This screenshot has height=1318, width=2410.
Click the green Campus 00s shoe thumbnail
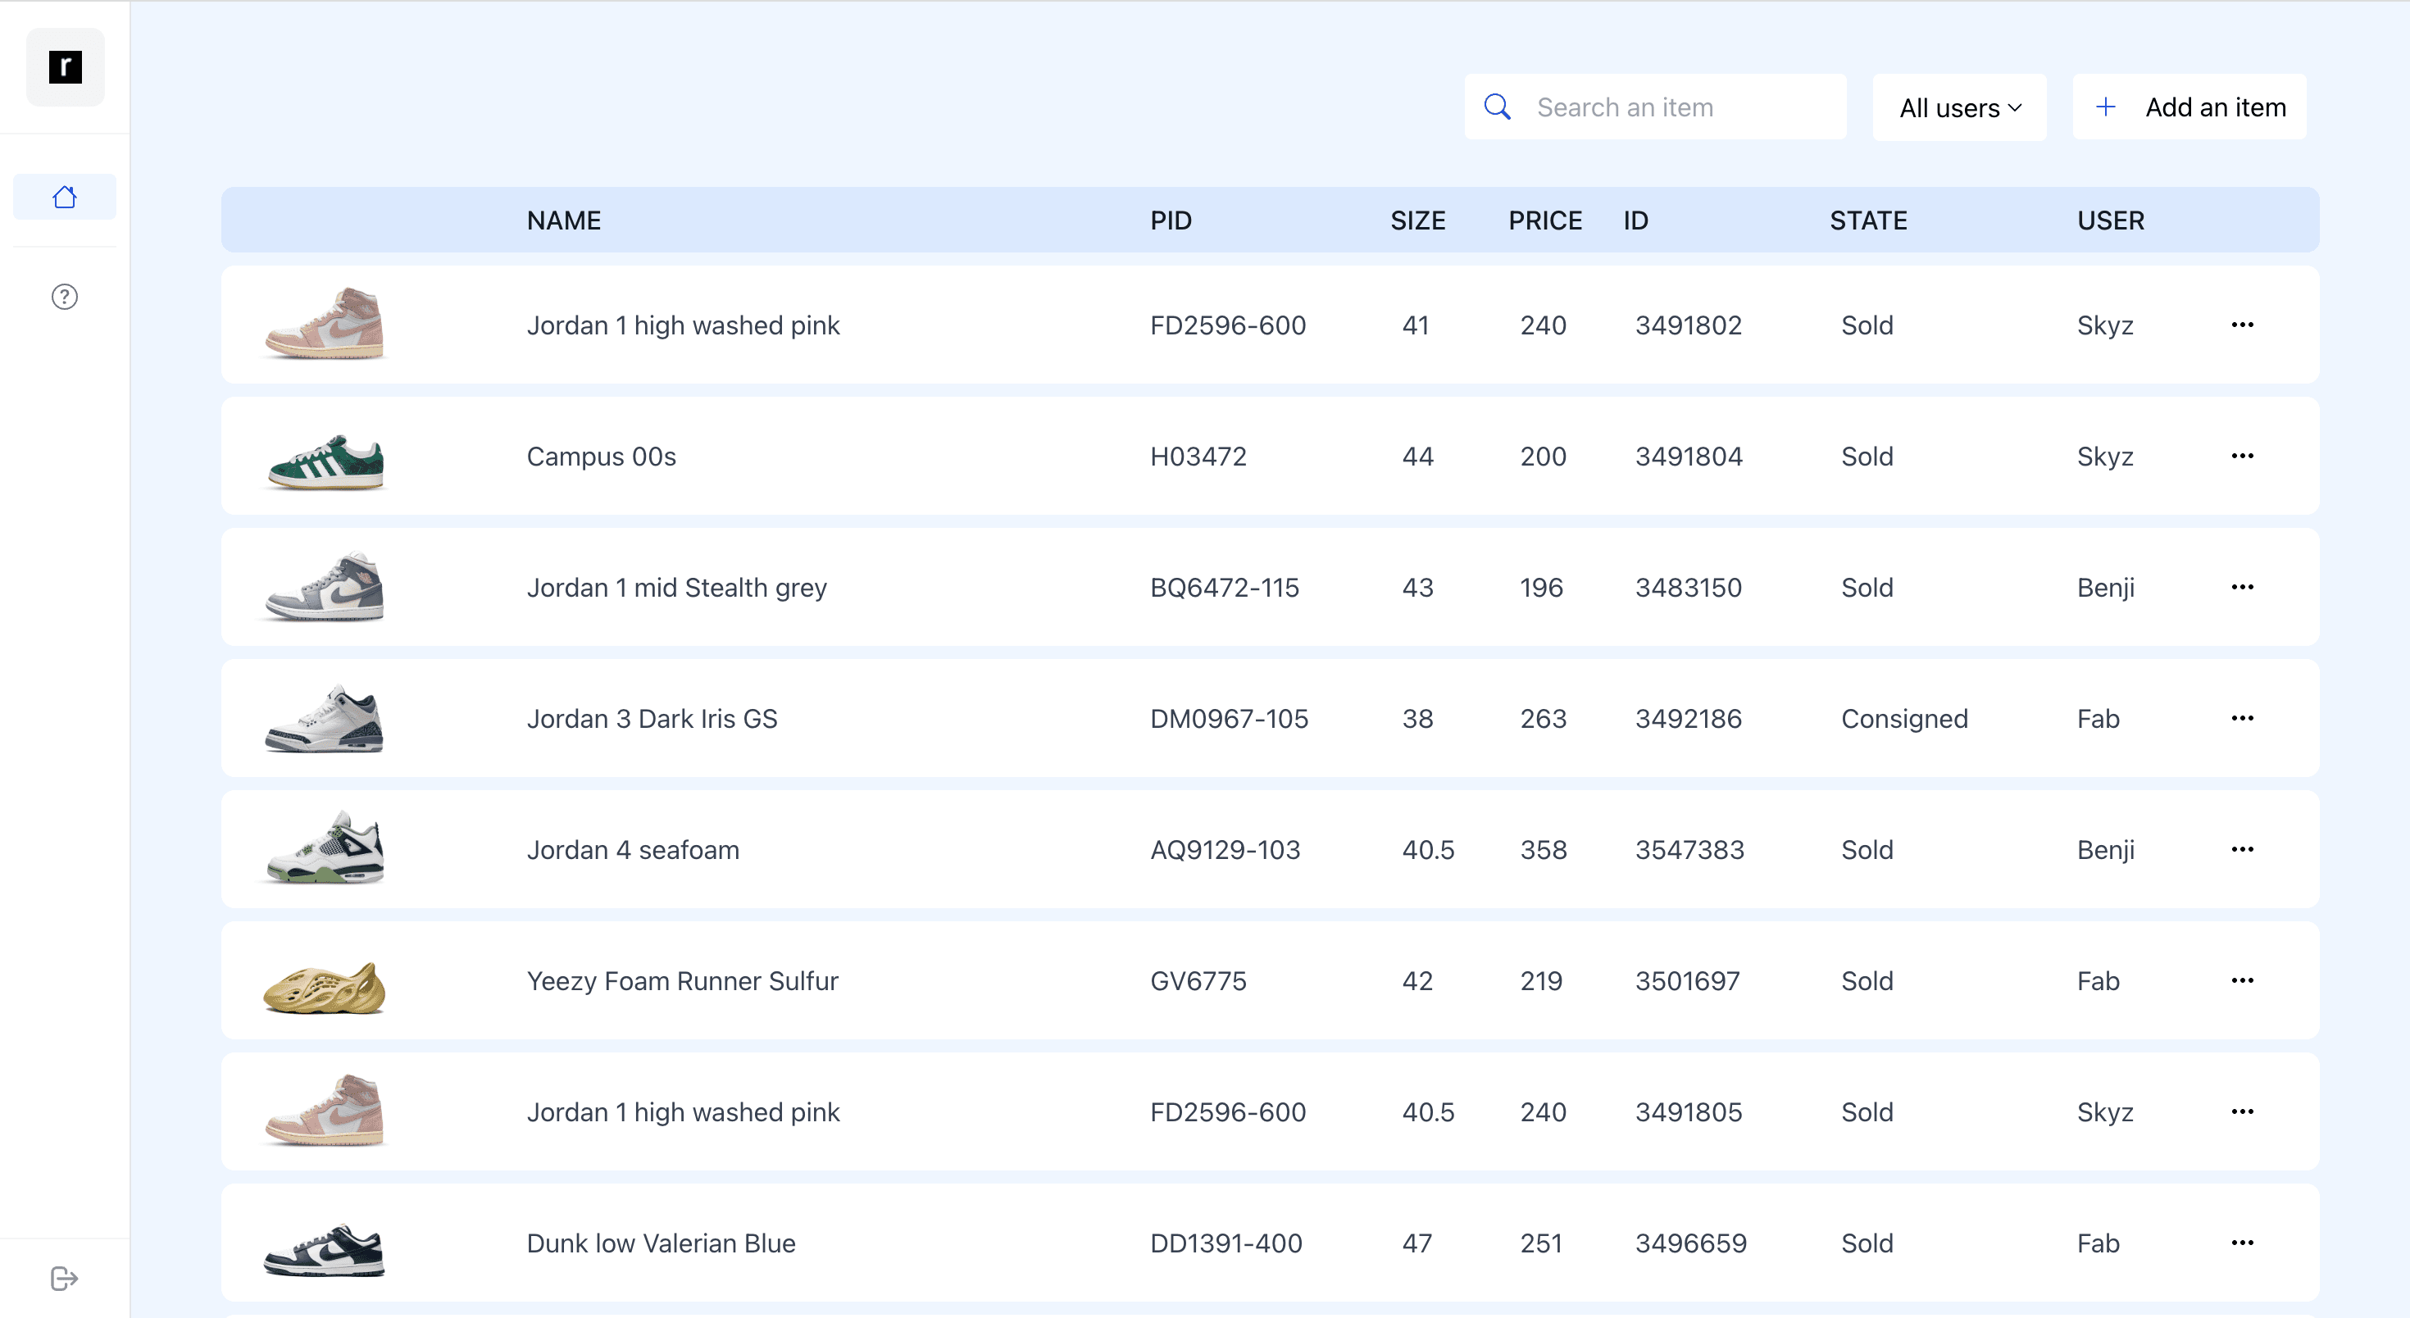pos(325,460)
